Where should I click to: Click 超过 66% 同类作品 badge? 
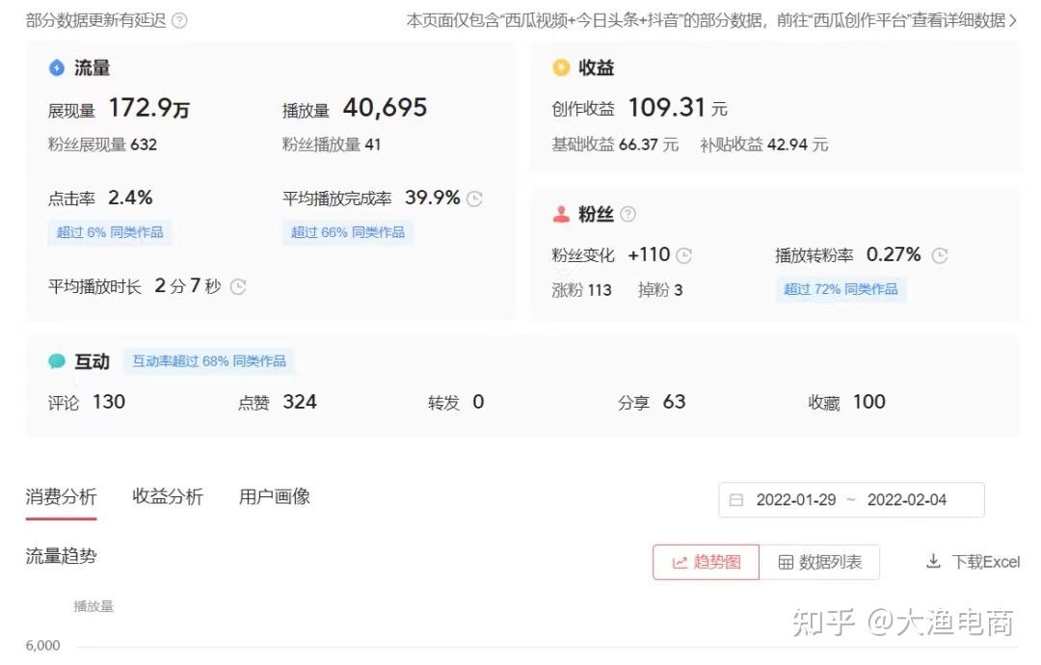(347, 232)
